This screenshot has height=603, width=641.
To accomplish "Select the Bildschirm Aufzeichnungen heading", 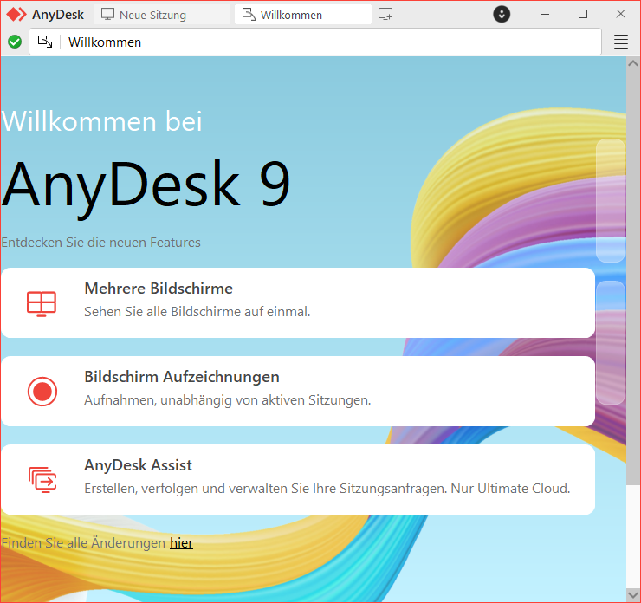I will (182, 377).
